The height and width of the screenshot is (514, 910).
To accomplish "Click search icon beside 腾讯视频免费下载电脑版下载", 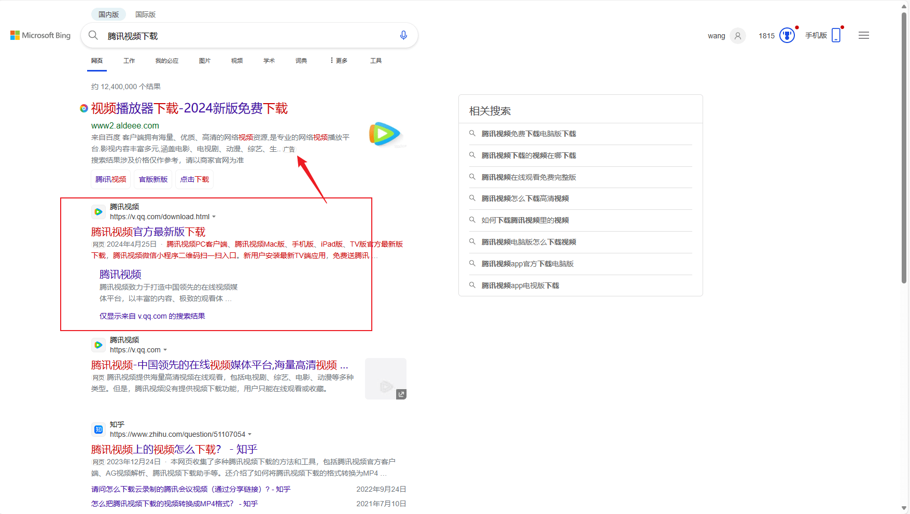I will pyautogui.click(x=472, y=134).
